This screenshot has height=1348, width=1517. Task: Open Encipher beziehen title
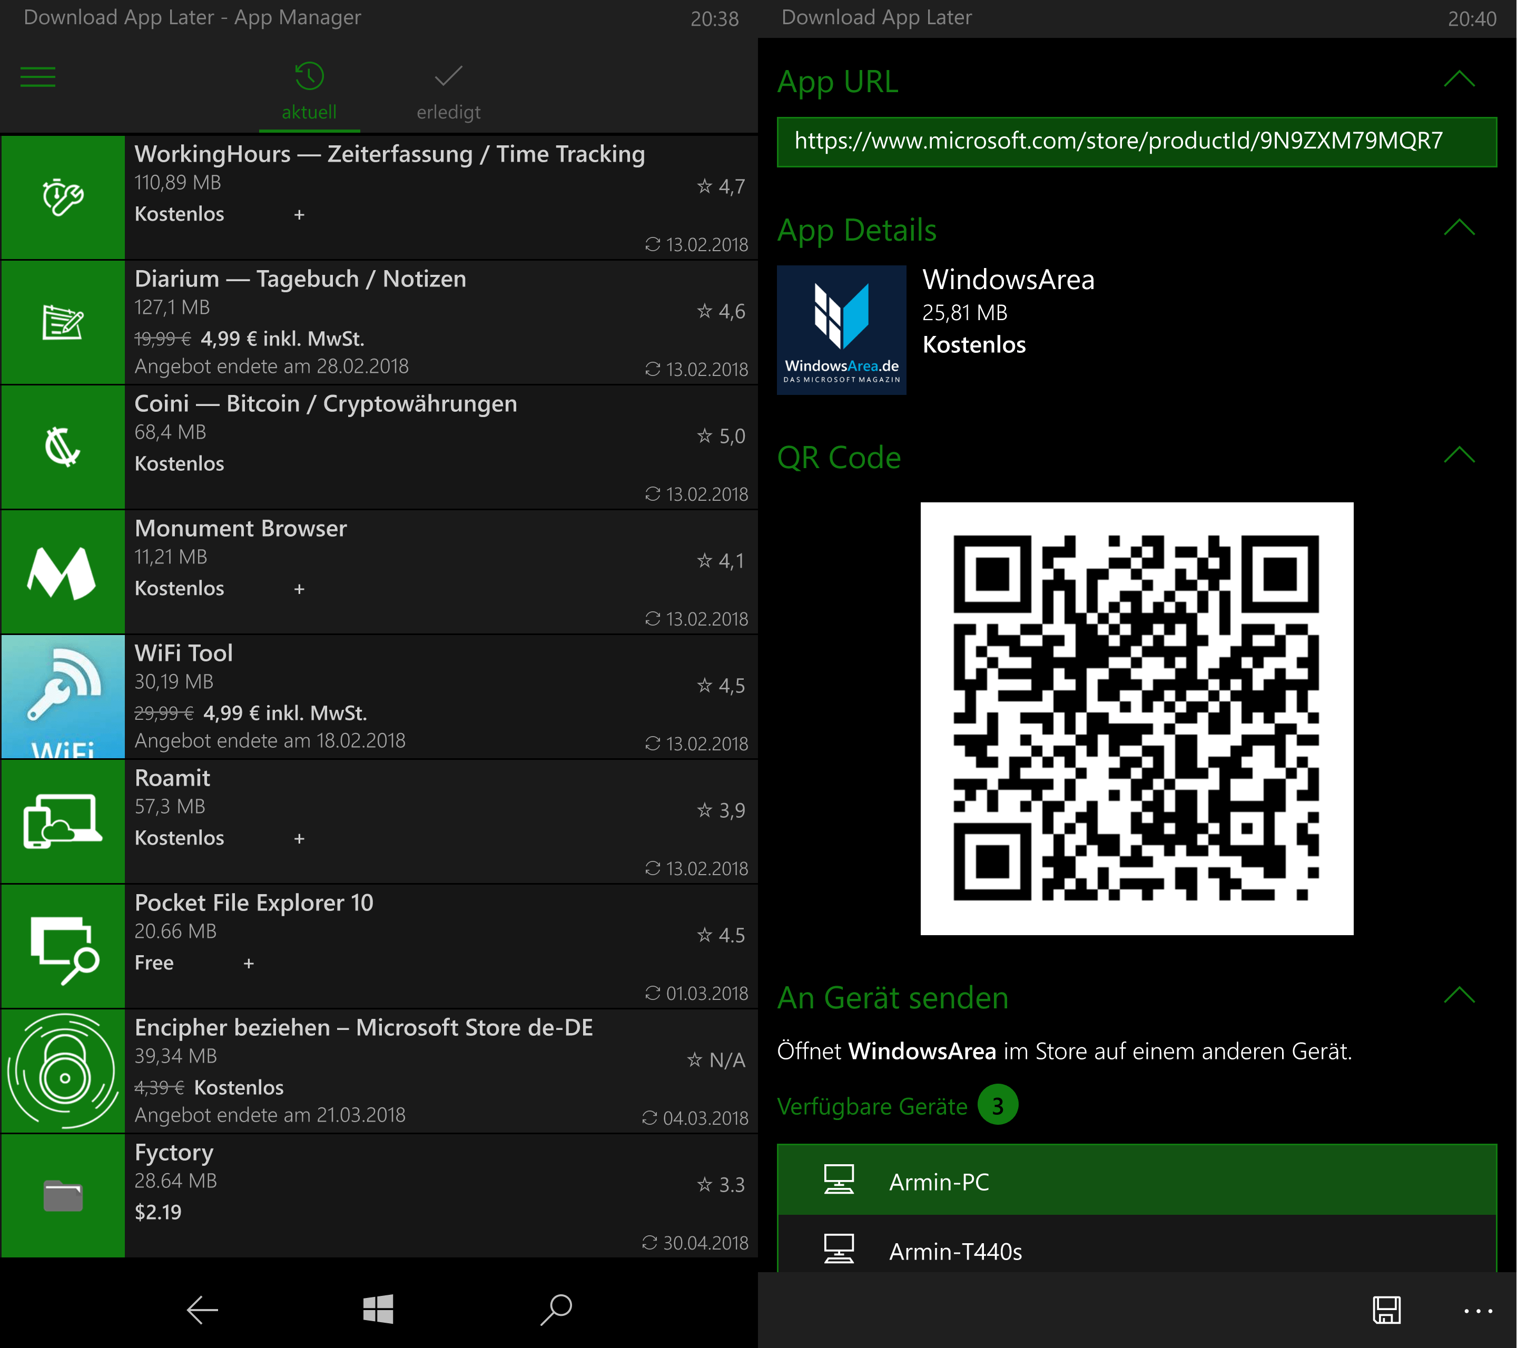(x=363, y=1027)
